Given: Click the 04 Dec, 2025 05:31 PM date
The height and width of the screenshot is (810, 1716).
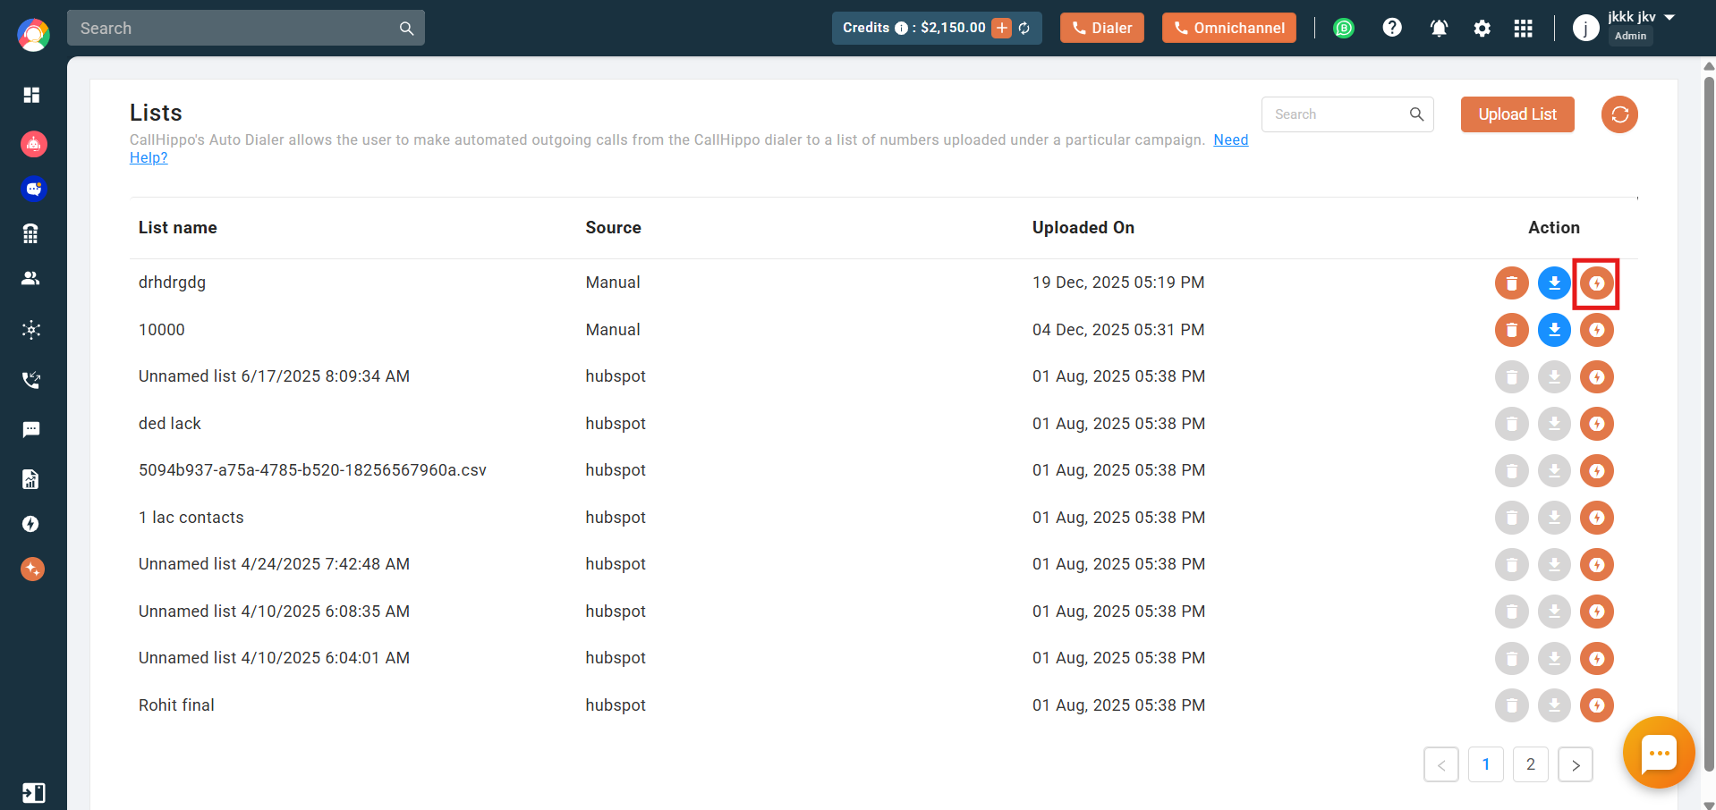Looking at the screenshot, I should tap(1118, 330).
